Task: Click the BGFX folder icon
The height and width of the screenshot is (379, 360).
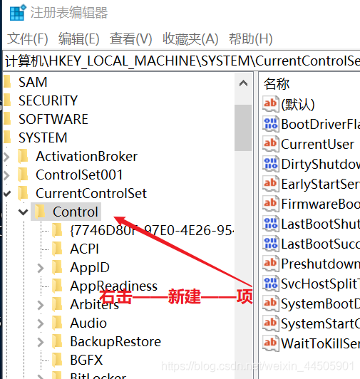Action: [x=57, y=360]
